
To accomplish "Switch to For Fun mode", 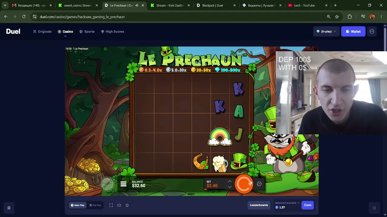I will (x=95, y=205).
